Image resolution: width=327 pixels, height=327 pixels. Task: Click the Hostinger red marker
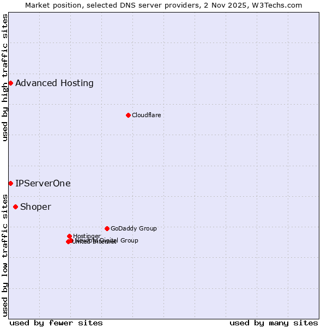point(69,236)
